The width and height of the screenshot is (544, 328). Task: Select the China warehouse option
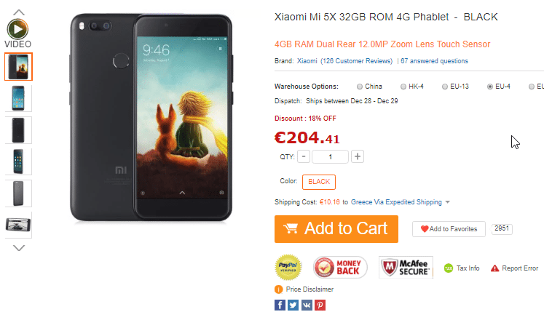(x=360, y=87)
